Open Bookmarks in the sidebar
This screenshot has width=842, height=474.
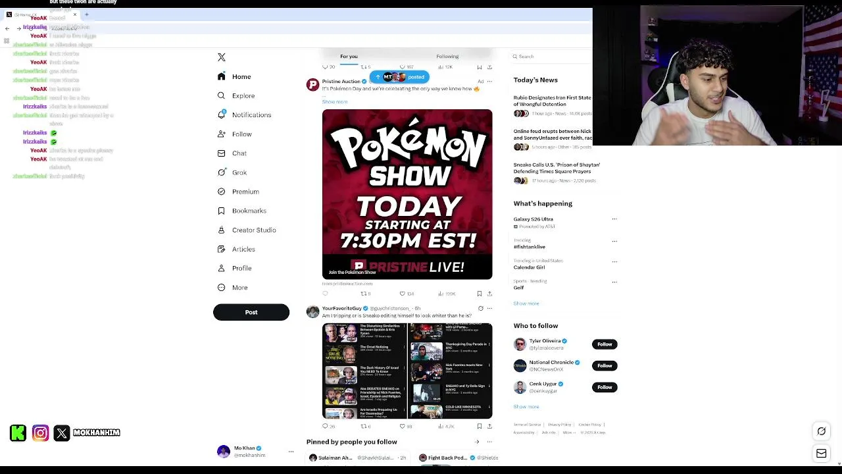click(241, 211)
